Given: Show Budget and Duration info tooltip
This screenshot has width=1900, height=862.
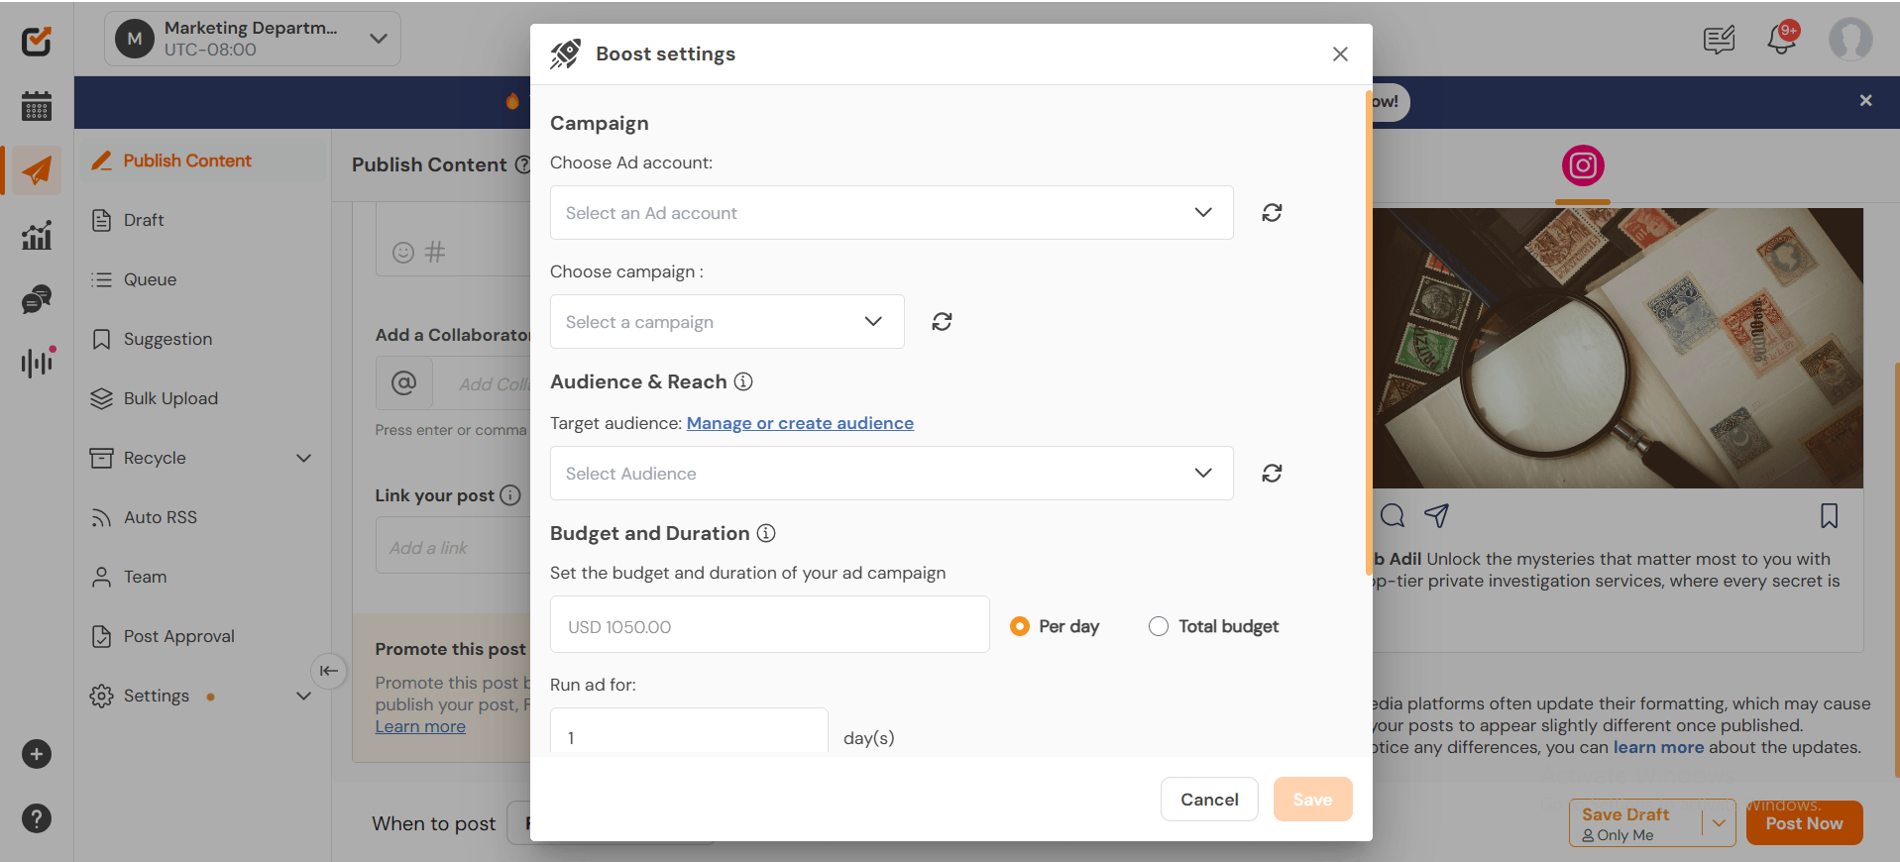Looking at the screenshot, I should pos(766,533).
